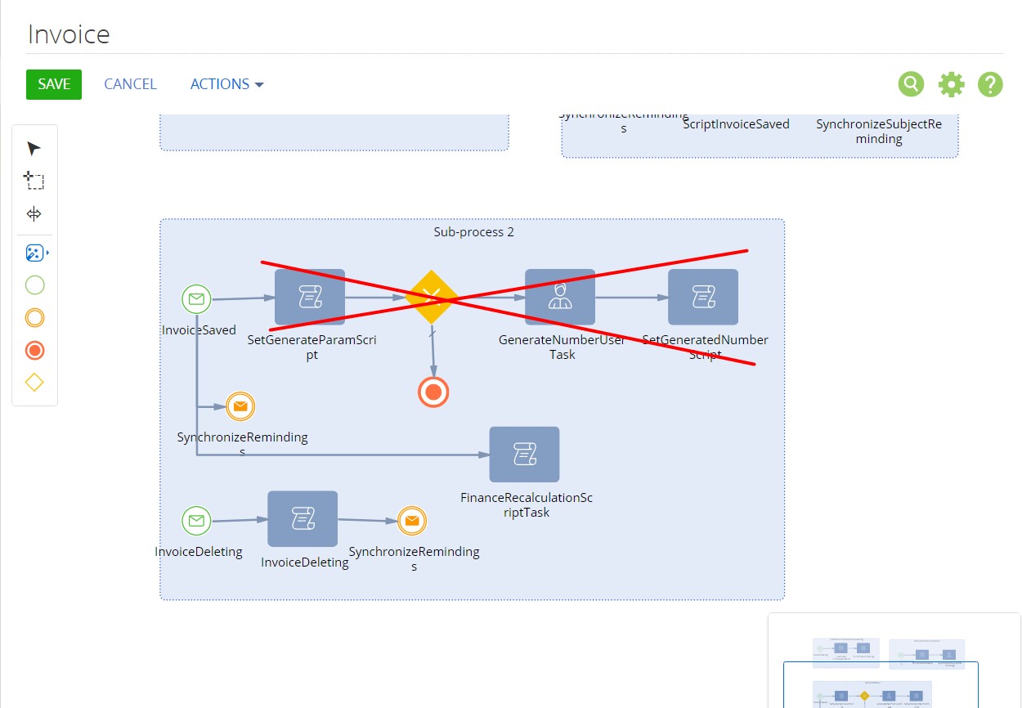Click the GenerateNumberUserTask label text

click(562, 347)
